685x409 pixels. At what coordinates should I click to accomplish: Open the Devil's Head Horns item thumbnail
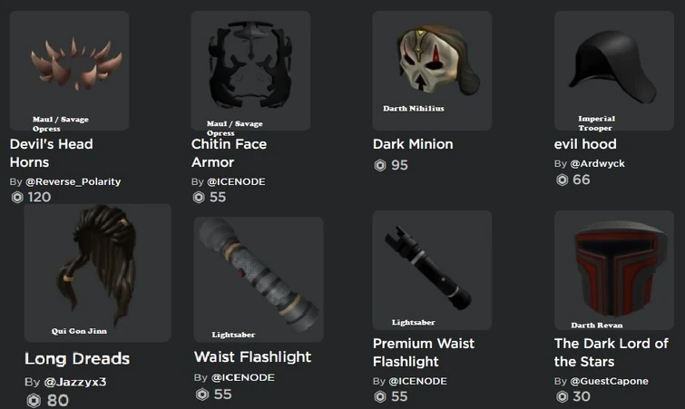tap(70, 71)
